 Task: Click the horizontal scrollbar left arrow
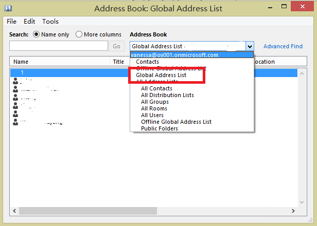click(x=14, y=211)
